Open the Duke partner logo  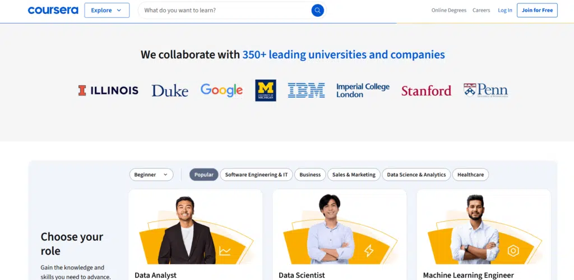169,90
